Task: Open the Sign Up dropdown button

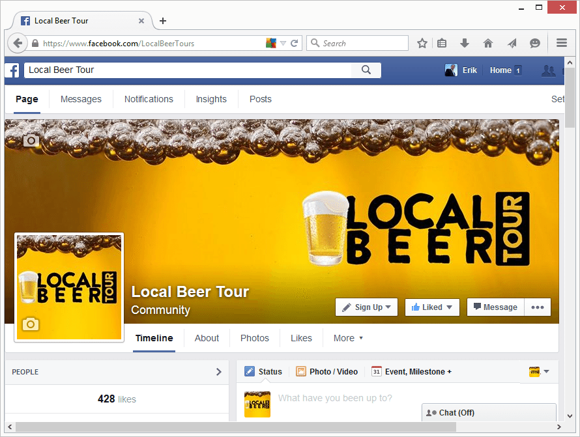Action: pyautogui.click(x=366, y=307)
